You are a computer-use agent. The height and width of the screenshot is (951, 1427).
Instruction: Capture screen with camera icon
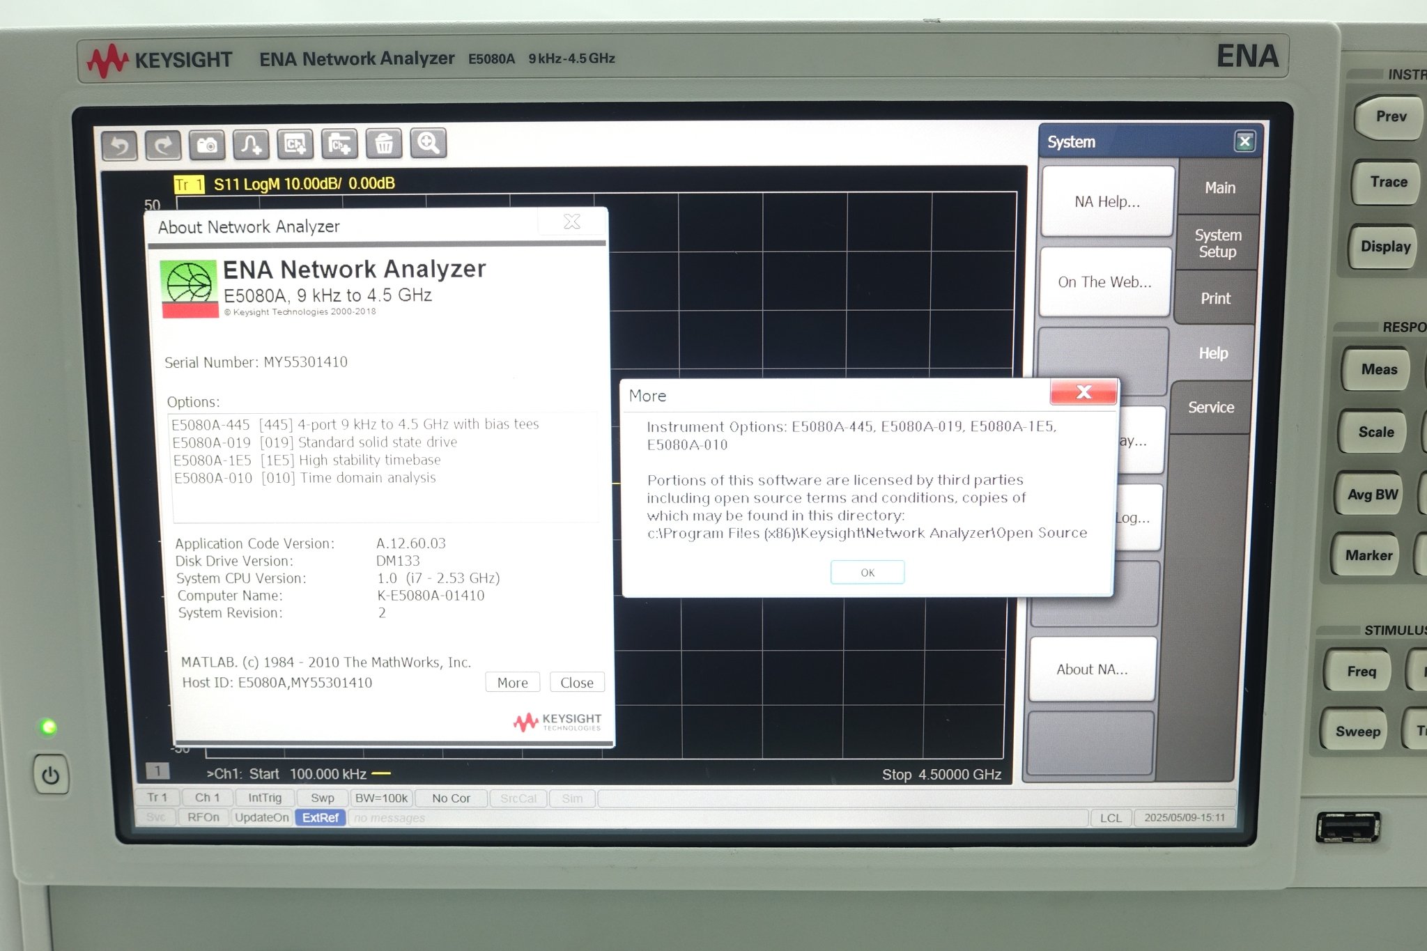pos(207,144)
